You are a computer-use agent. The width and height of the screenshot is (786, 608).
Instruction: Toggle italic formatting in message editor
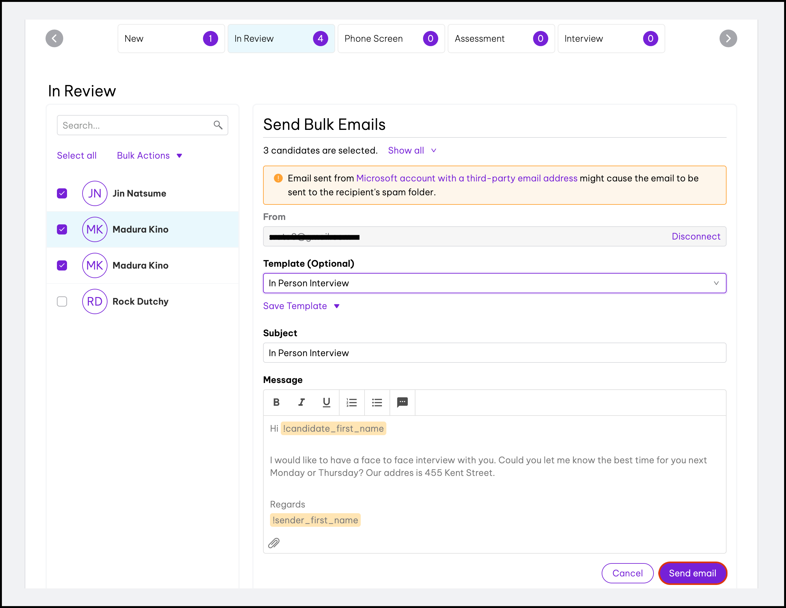[301, 402]
